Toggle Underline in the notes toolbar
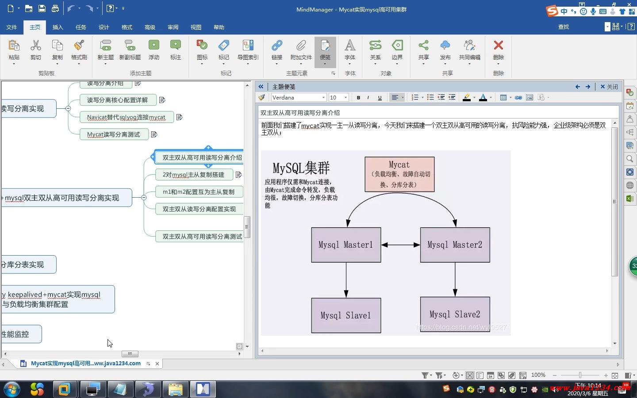The image size is (637, 398). 380,98
